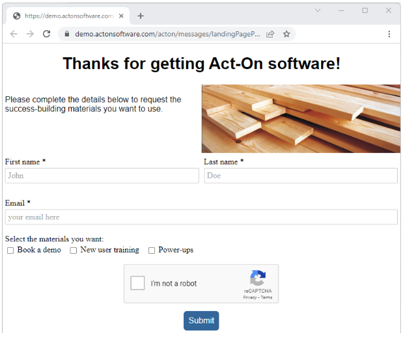Click the address bar URL text
403x337 pixels.
click(x=167, y=34)
